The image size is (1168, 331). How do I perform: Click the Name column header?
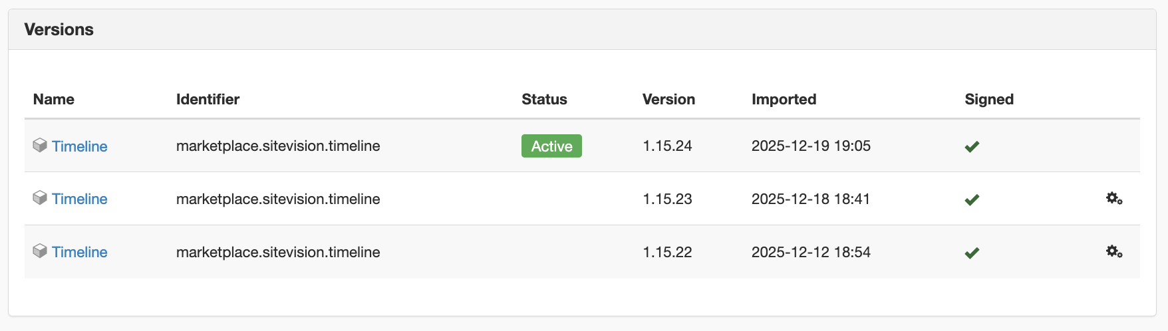coord(54,99)
